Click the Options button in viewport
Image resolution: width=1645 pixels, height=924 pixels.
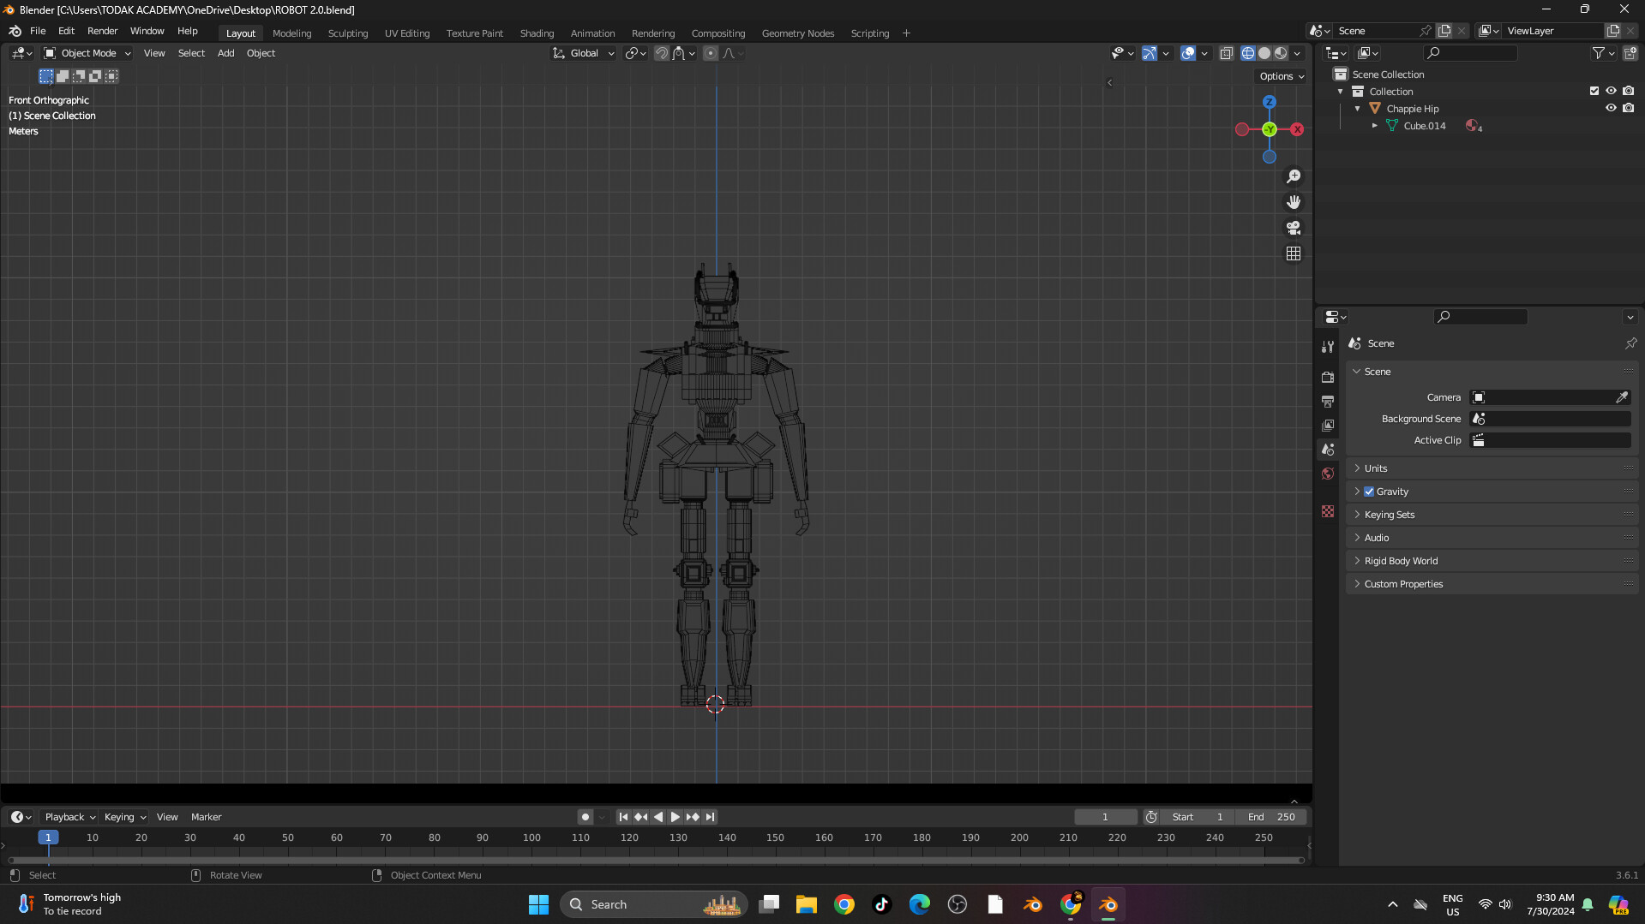[1282, 76]
